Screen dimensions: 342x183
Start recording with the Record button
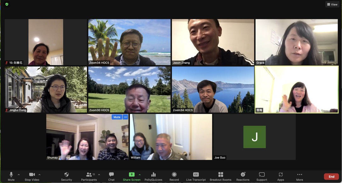click(174, 175)
